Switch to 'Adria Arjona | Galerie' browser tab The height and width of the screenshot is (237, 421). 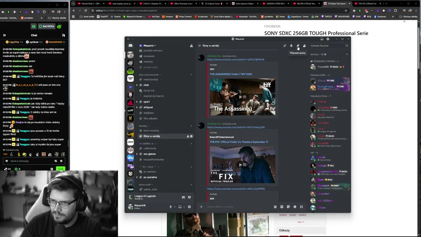click(x=246, y=4)
